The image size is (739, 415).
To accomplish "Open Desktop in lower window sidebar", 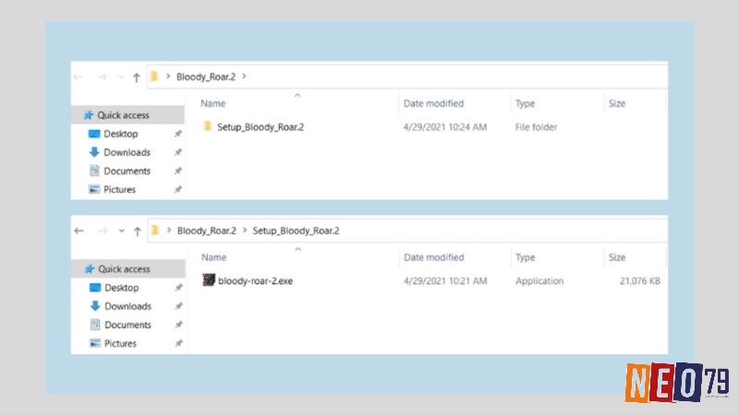I will coord(122,288).
